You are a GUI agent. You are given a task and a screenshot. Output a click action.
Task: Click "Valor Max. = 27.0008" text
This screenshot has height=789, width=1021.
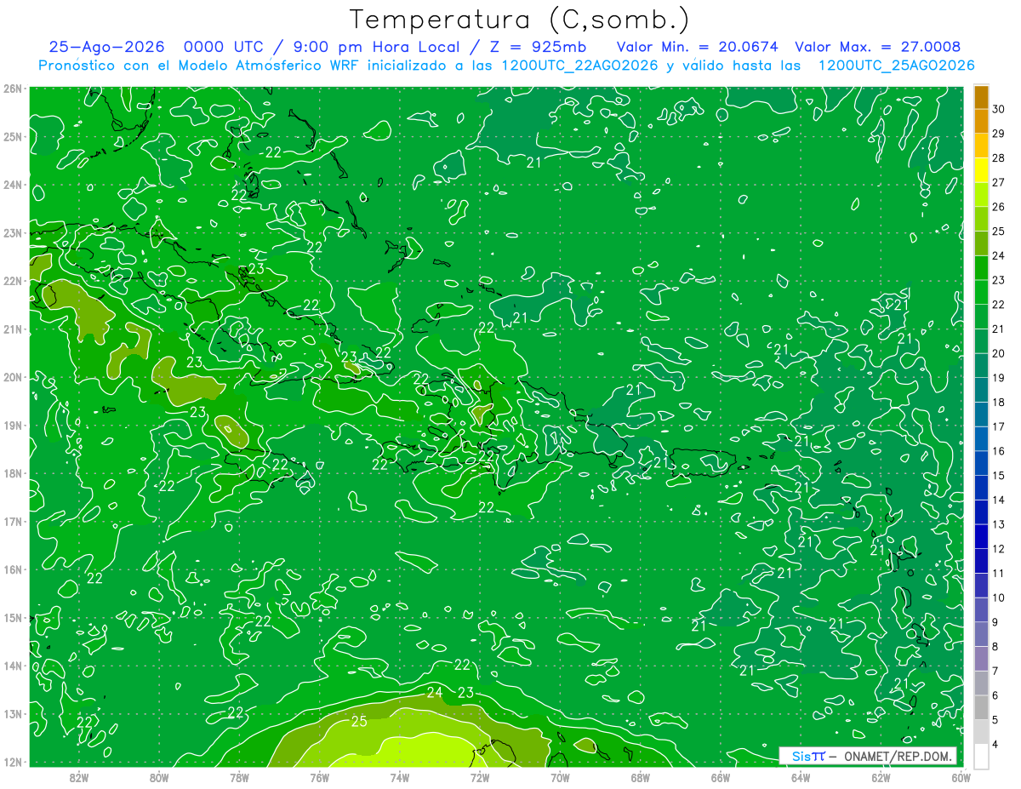[x=878, y=47]
